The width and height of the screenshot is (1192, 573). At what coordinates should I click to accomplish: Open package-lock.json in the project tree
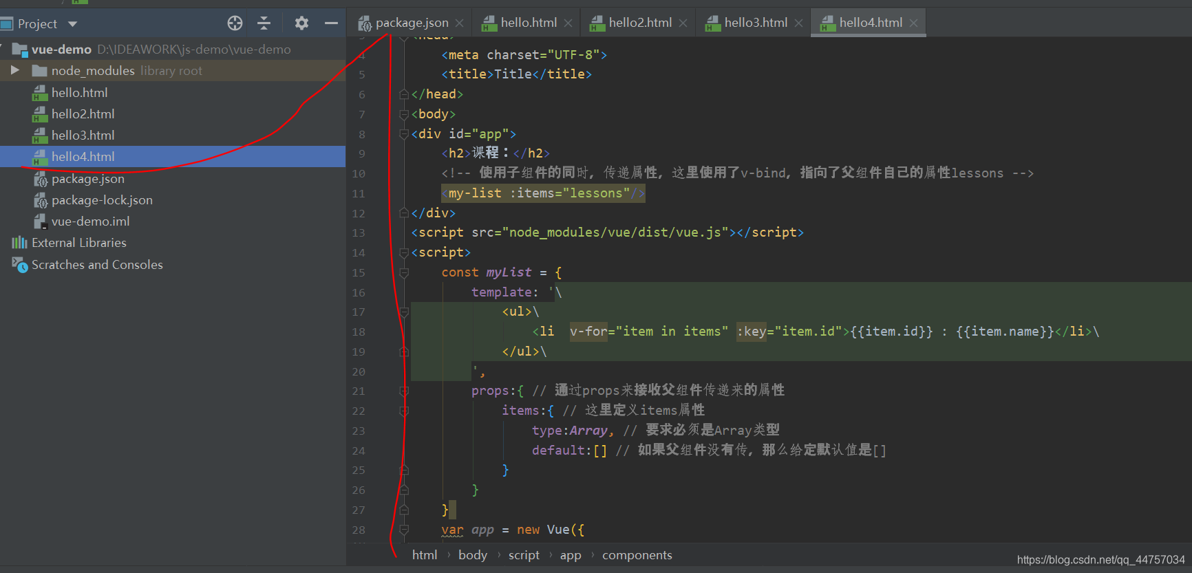click(102, 200)
